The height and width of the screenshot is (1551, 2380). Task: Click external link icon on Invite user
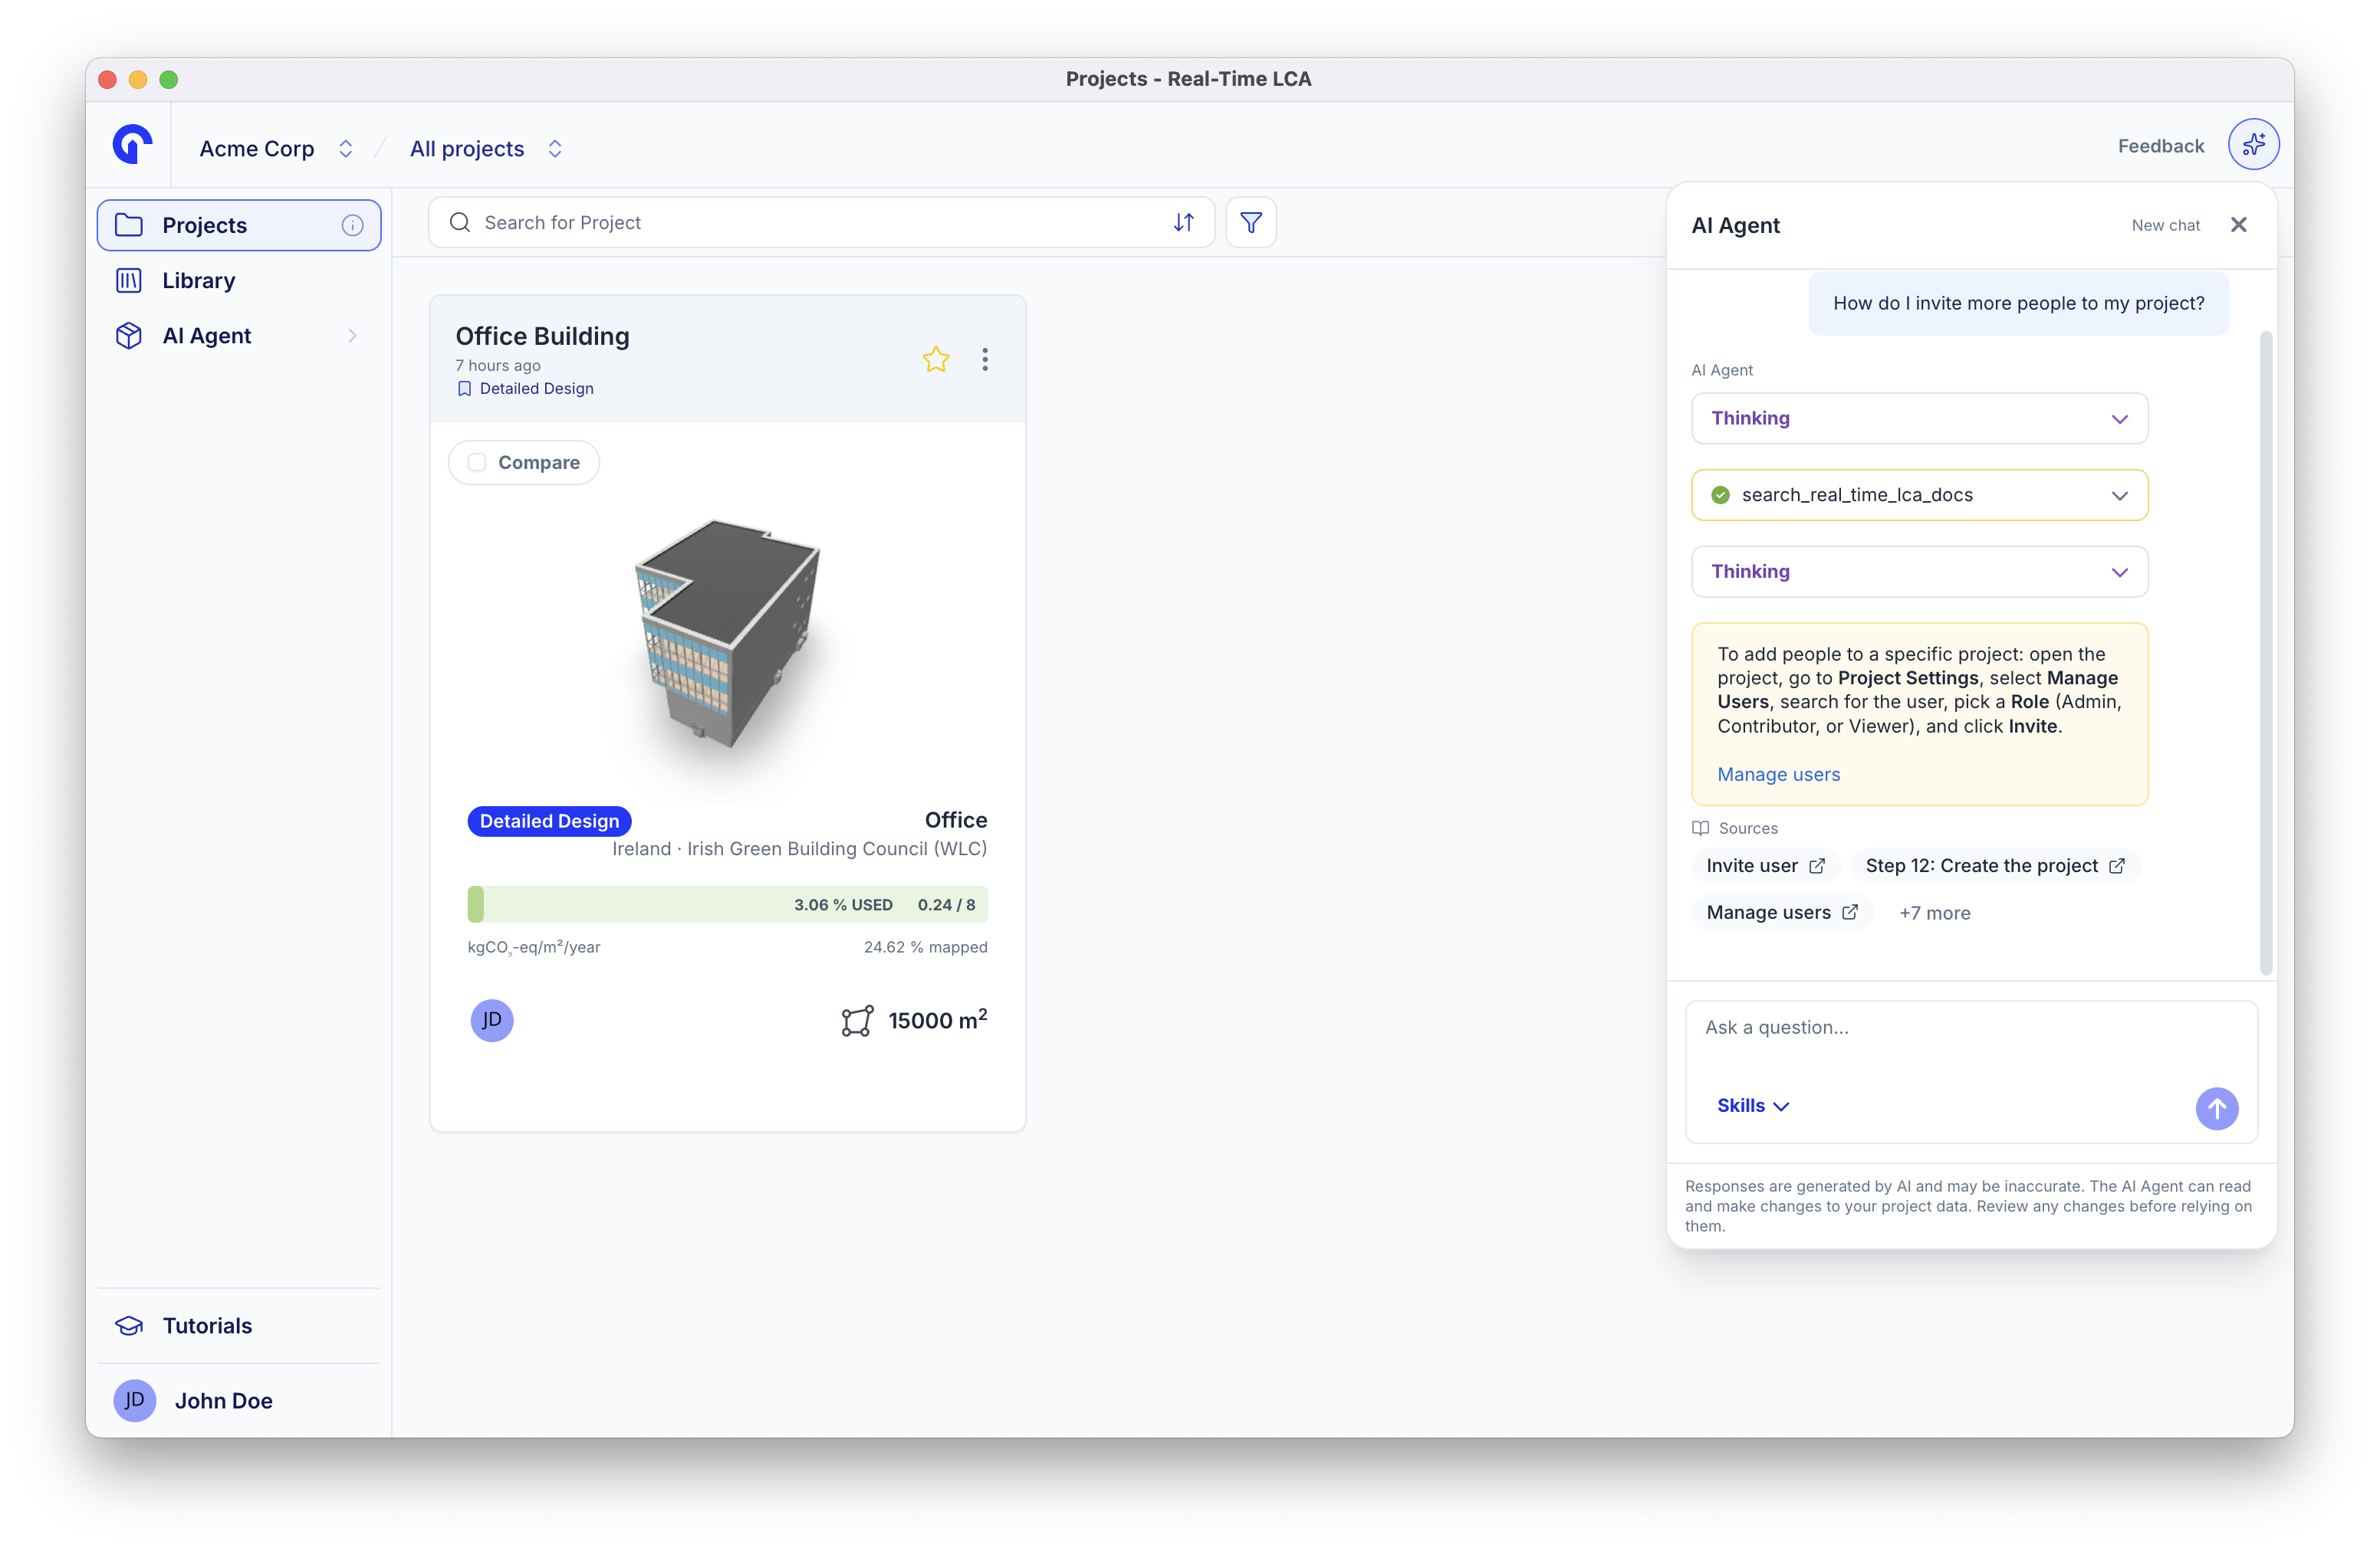[x=1816, y=865]
